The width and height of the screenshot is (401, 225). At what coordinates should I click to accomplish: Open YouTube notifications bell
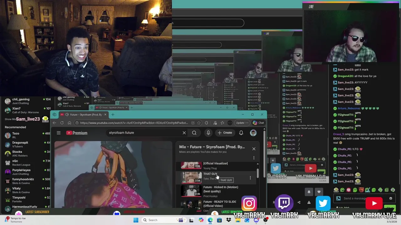pos(241,133)
